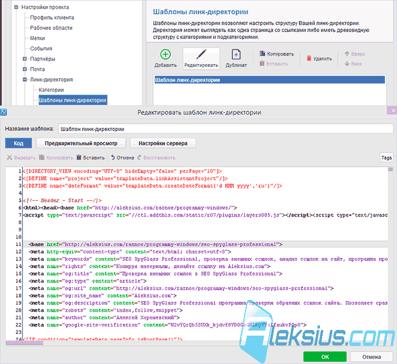Click the horizontal scrollbar of code editor
This screenshot has width=397, height=364.
pyautogui.click(x=196, y=342)
